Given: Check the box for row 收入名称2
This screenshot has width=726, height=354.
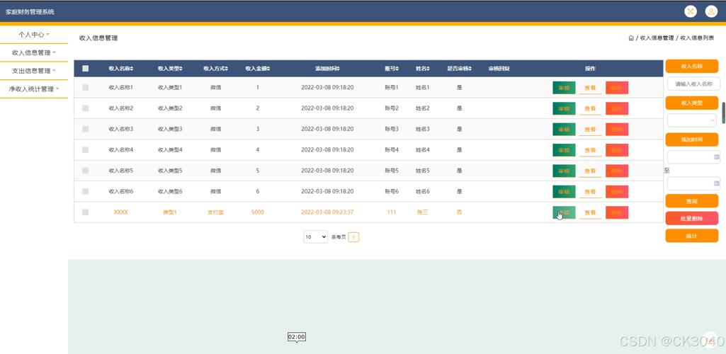Looking at the screenshot, I should (85, 108).
